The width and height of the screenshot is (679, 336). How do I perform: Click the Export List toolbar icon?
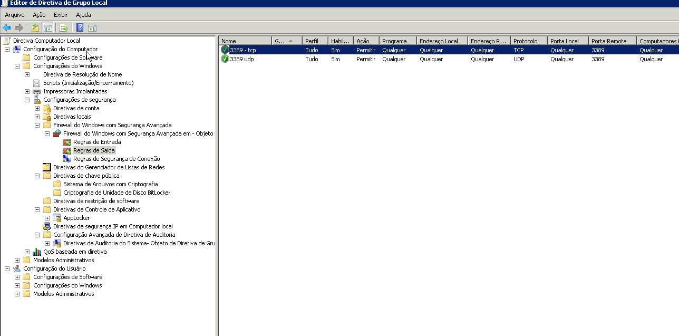coord(64,28)
